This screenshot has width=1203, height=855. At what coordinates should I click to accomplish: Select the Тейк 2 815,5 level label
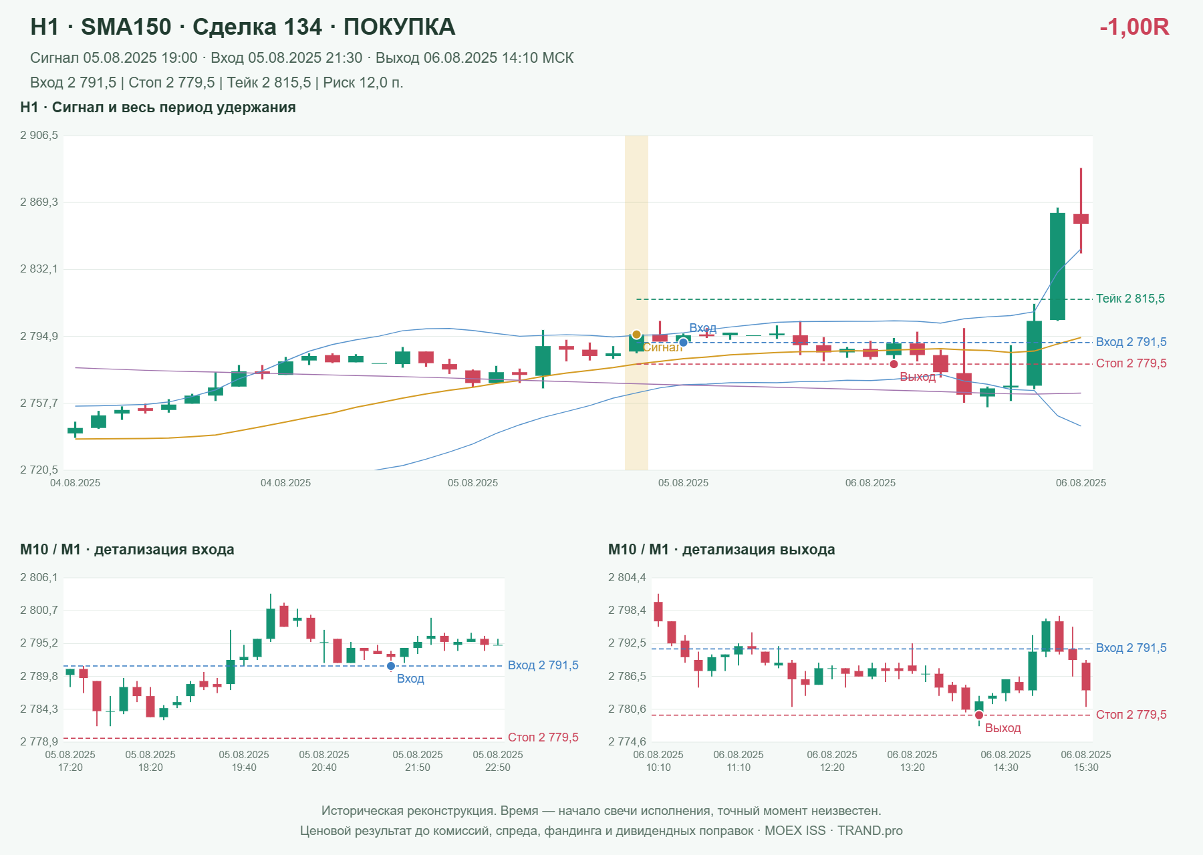pos(1130,299)
